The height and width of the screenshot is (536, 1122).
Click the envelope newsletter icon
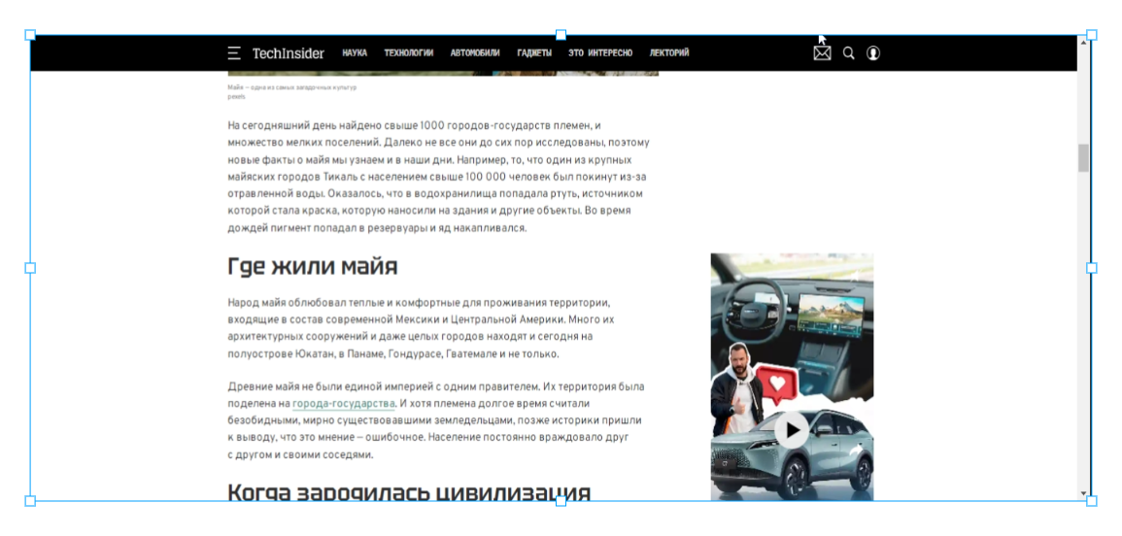[822, 53]
